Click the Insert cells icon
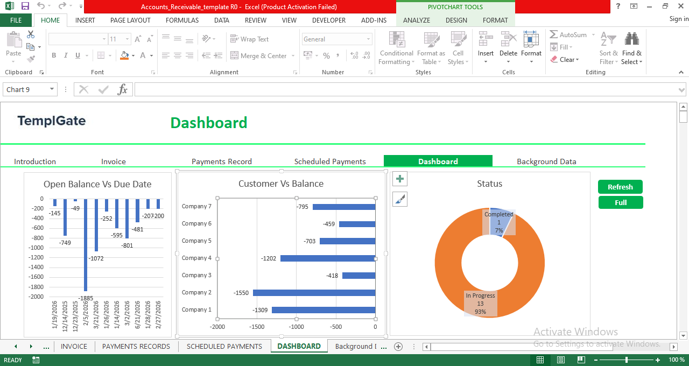The width and height of the screenshot is (689, 366). click(486, 39)
